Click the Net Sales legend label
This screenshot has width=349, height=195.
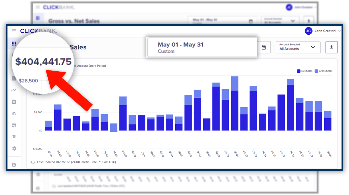click(307, 71)
